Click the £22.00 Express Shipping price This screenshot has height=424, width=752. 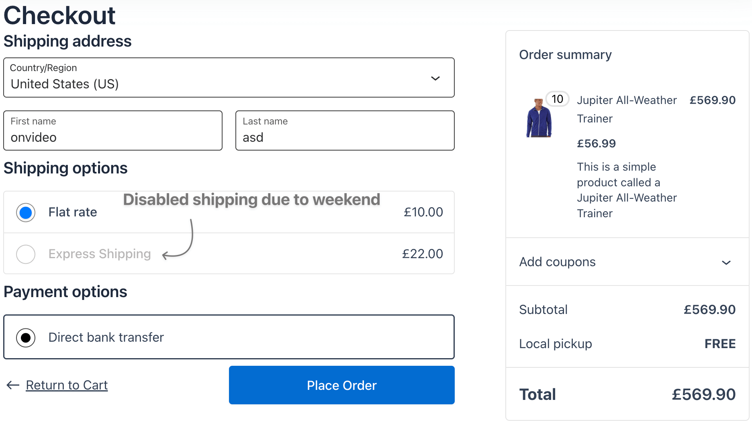click(422, 254)
